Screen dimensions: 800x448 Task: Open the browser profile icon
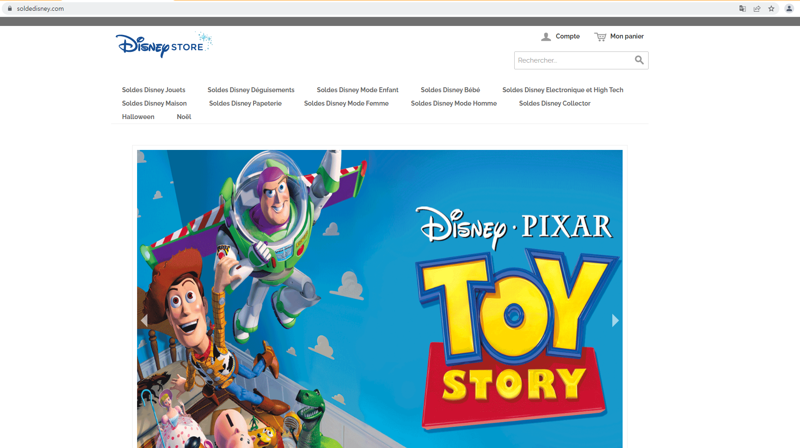point(789,9)
